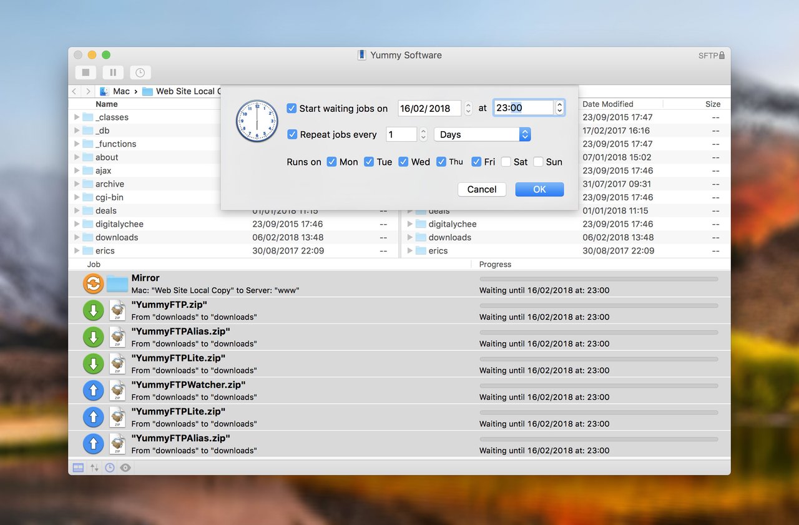
Task: Click the Yummy Software title document icon
Action: (361, 55)
